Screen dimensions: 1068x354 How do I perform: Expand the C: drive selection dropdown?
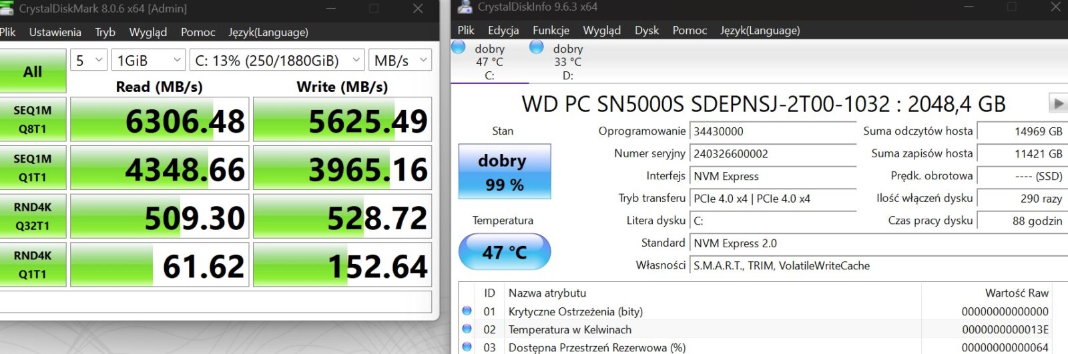[277, 61]
